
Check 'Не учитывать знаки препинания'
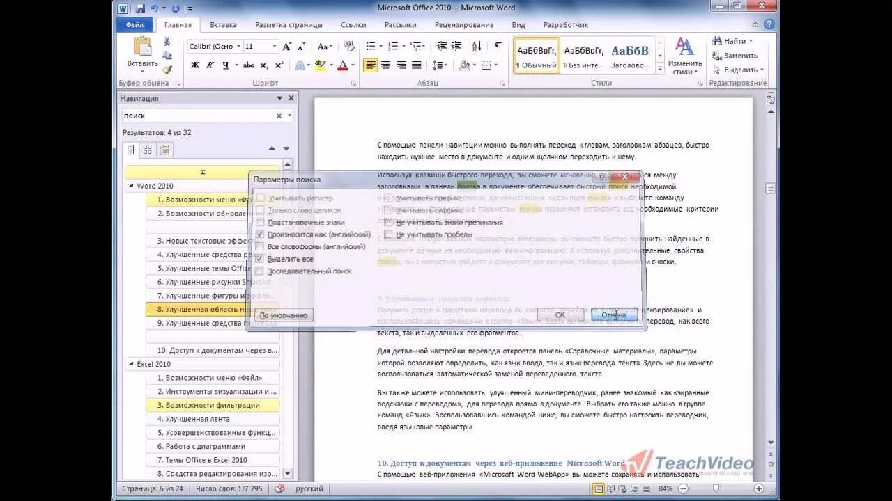pos(389,223)
